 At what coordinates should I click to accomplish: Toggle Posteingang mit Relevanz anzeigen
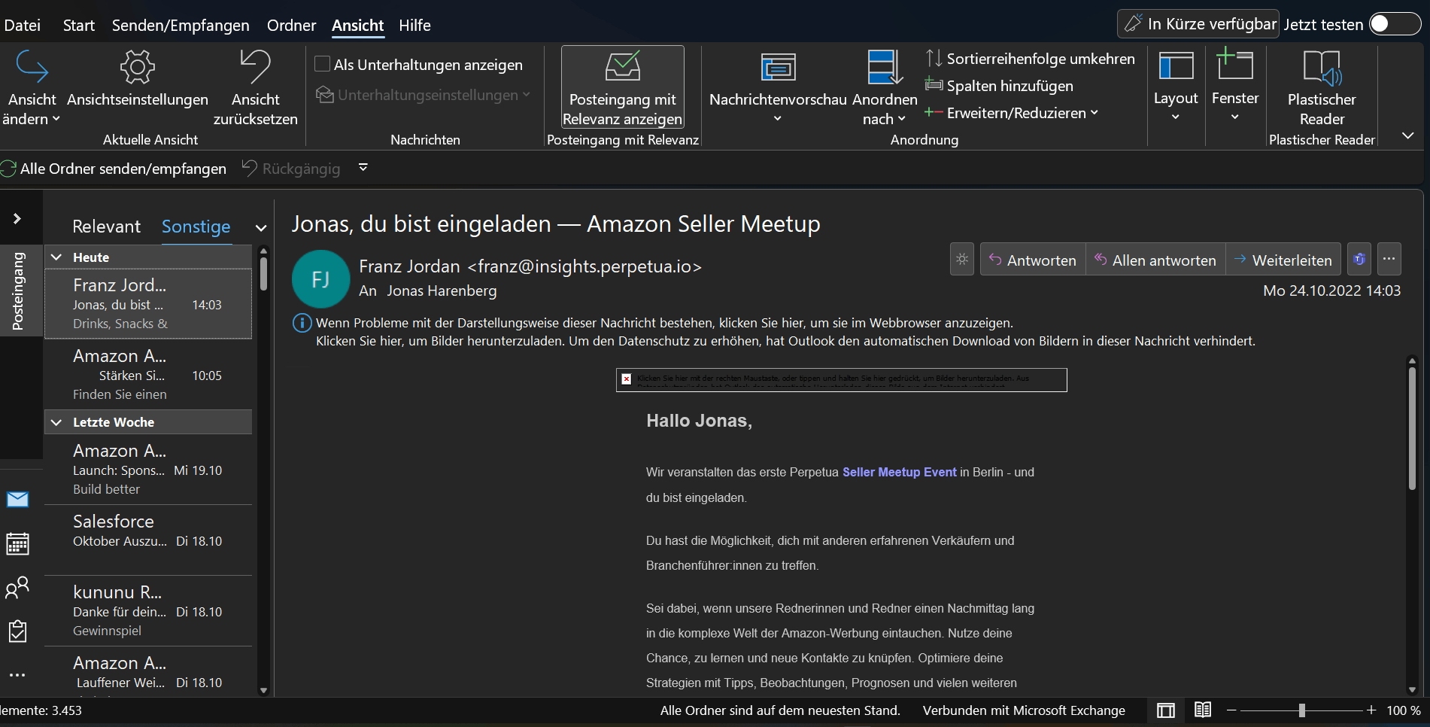point(623,87)
